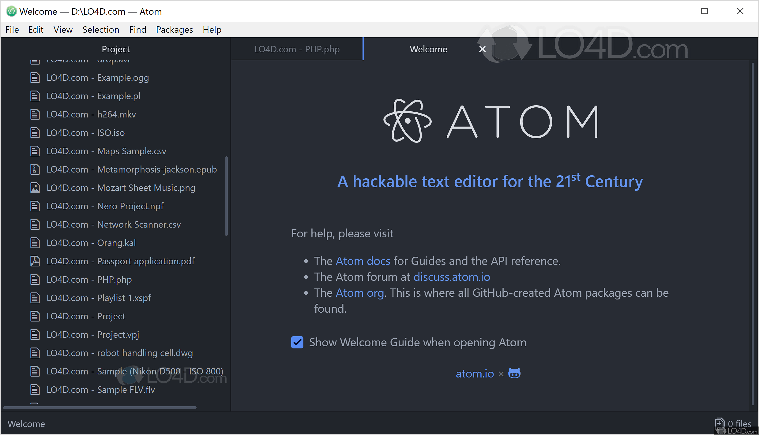Follow the Atom org link

click(x=360, y=293)
